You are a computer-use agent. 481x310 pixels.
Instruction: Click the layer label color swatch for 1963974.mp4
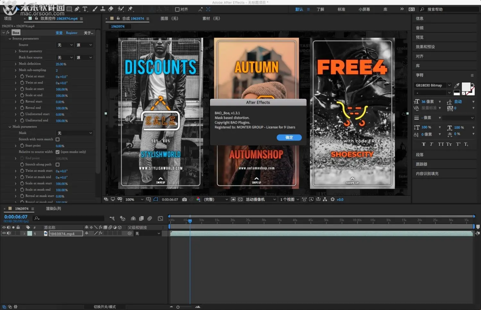click(x=30, y=234)
